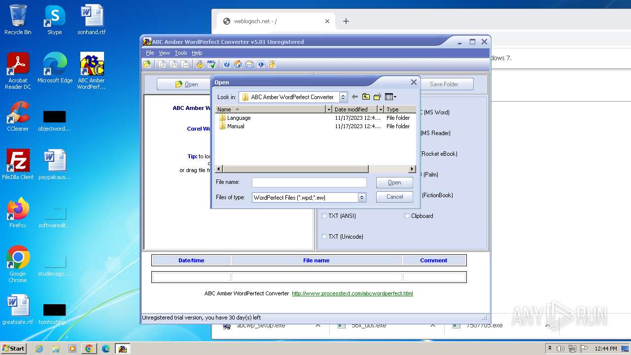631x355 pixels.
Task: Switch to weblogisch.net browser tab
Action: [x=276, y=21]
